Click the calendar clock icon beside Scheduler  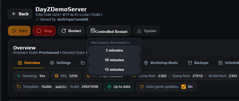221,63
